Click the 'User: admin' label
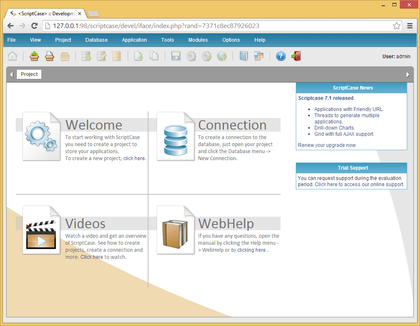 pos(396,57)
